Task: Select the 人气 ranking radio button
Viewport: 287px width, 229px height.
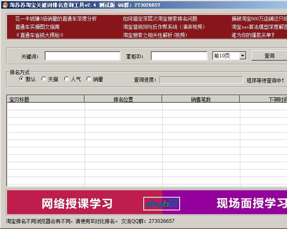Action: tap(66, 79)
